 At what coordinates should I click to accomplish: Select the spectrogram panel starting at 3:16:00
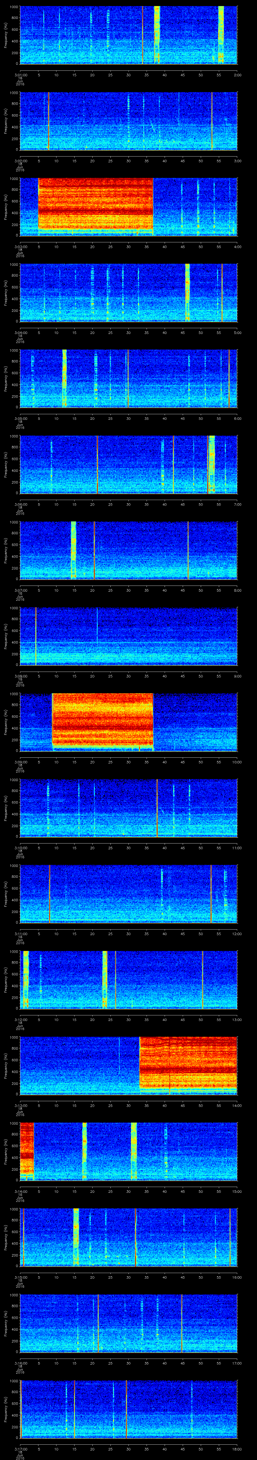tap(129, 1323)
